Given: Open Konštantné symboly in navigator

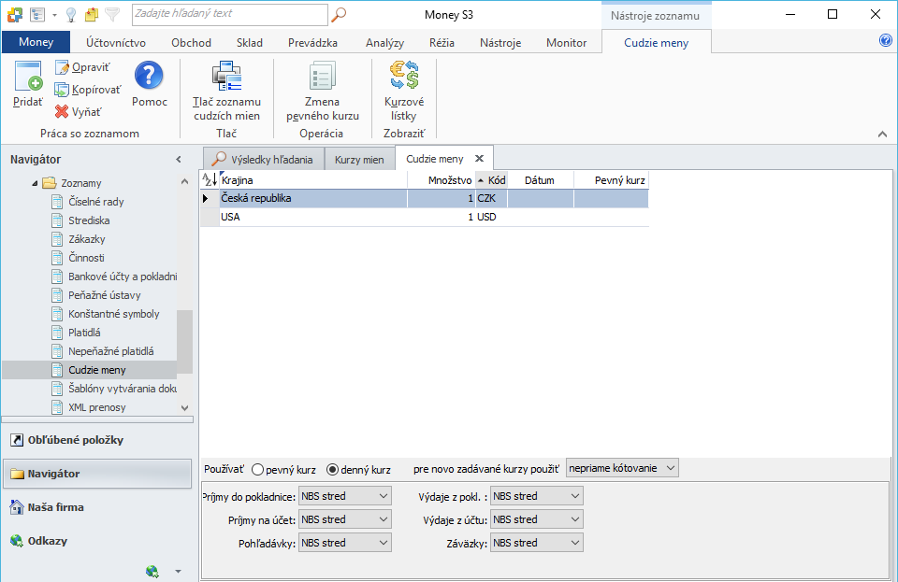Looking at the screenshot, I should tap(113, 314).
